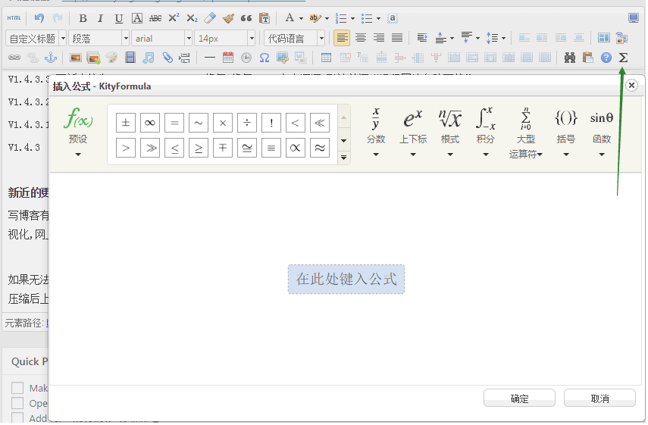
Task: Open the arial font family dropdown
Action: click(161, 38)
